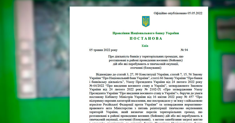Click the resolution number '№ 94'
Image resolution: width=235 pixels, height=123 pixels.
point(184,50)
